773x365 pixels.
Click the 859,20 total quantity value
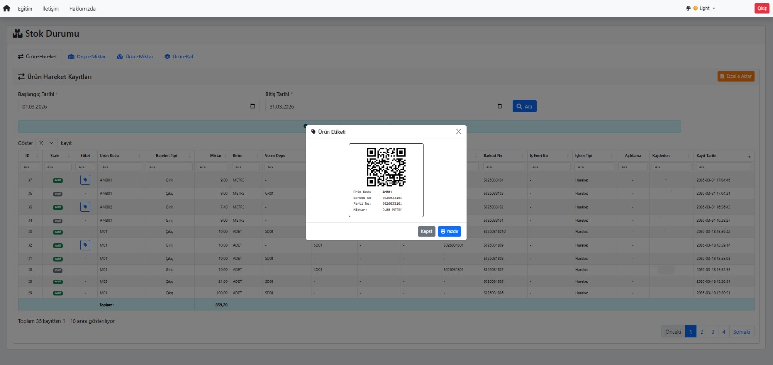click(221, 305)
